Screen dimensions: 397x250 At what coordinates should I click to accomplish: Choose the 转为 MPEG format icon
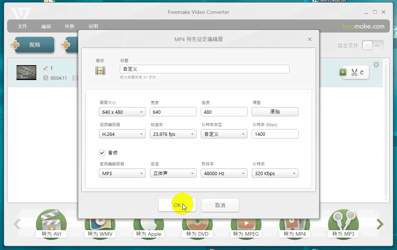(x=246, y=225)
